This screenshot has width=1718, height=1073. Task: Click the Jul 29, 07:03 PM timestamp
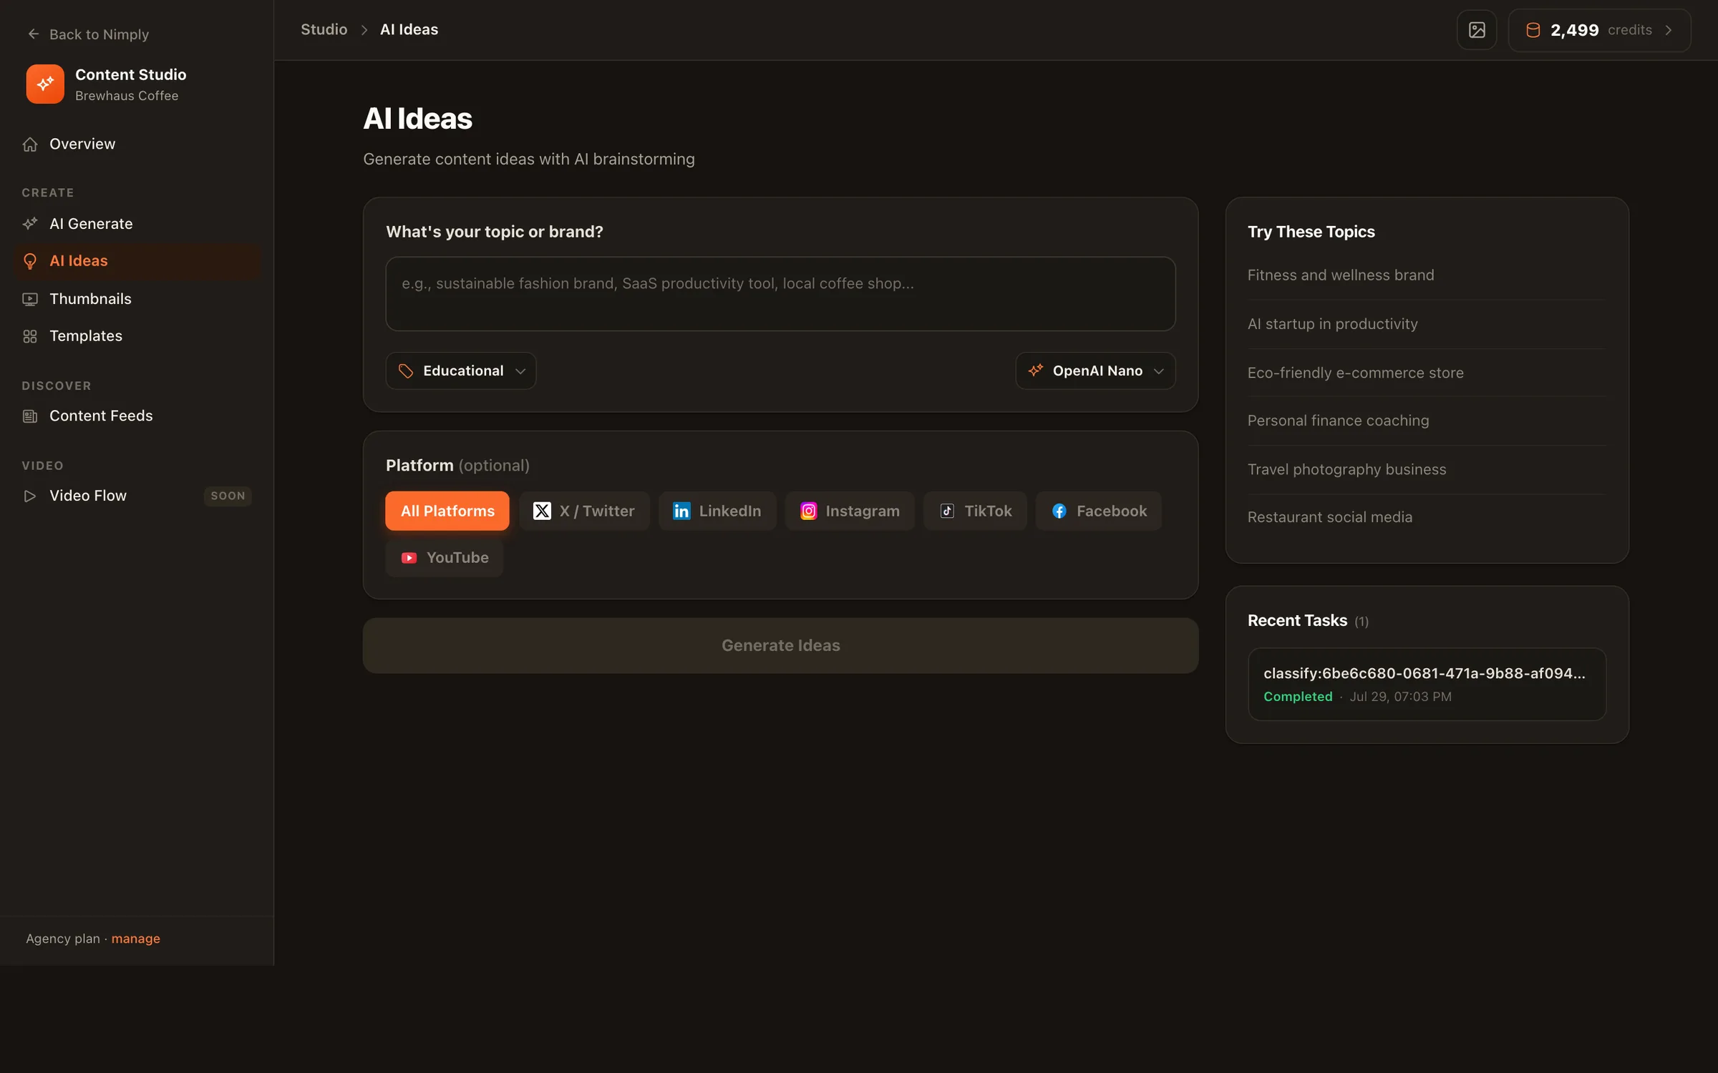click(1400, 697)
